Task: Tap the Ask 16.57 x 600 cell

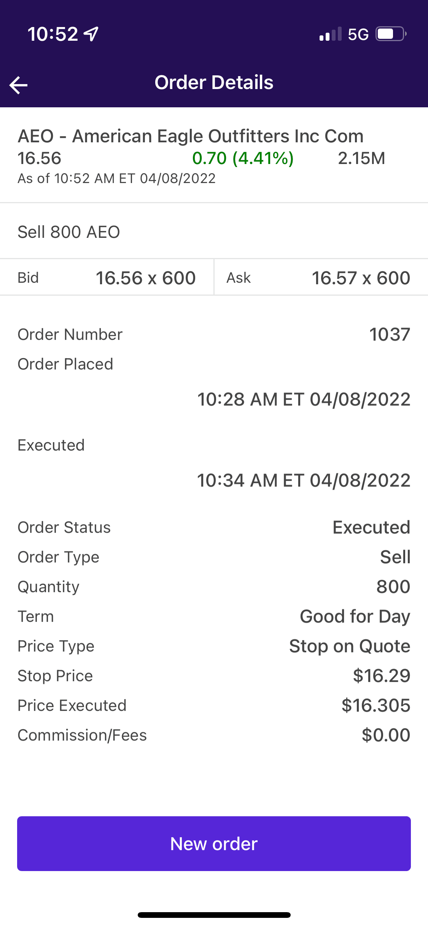Action: 321,278
